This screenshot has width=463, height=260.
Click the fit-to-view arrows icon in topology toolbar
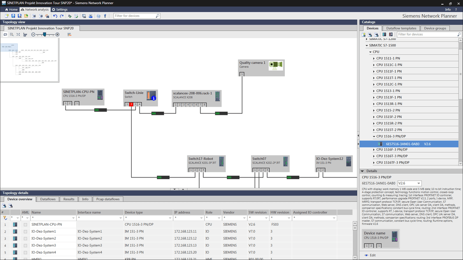[x=18, y=35]
